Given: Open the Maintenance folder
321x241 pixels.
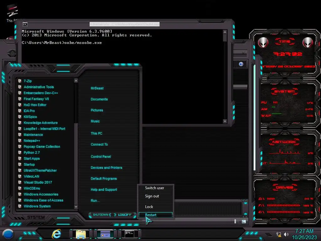Looking at the screenshot, I should pyautogui.click(x=33, y=135).
